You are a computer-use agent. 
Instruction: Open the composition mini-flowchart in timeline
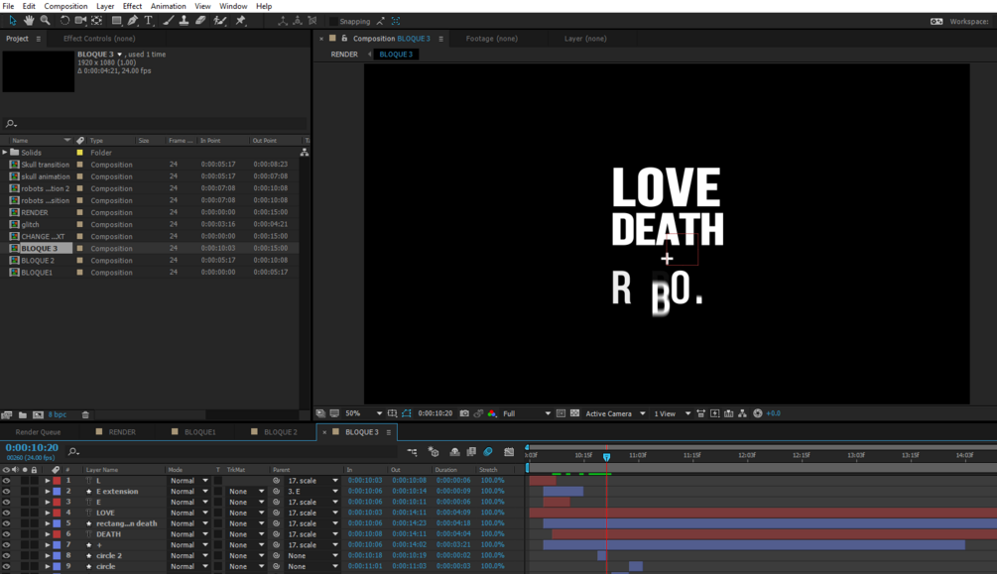tap(412, 452)
